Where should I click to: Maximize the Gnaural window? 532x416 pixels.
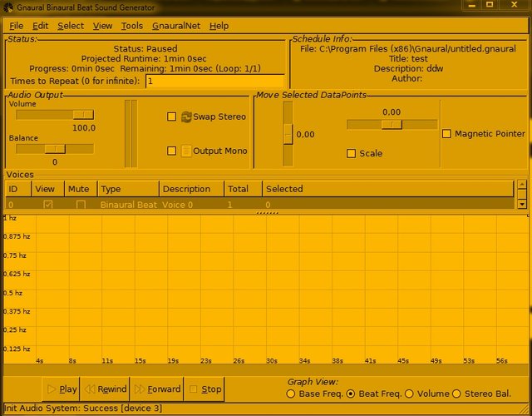[490, 5]
